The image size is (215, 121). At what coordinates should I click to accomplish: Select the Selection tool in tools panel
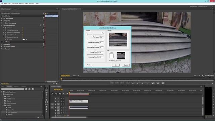(x=46, y=88)
